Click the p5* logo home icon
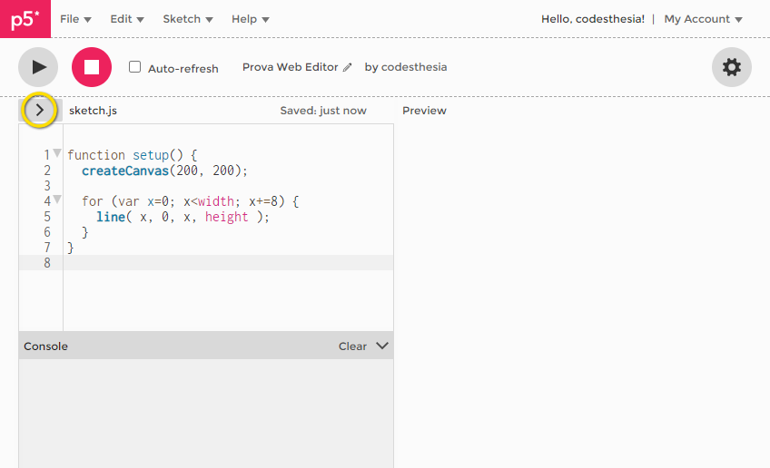This screenshot has width=770, height=468. 25,19
